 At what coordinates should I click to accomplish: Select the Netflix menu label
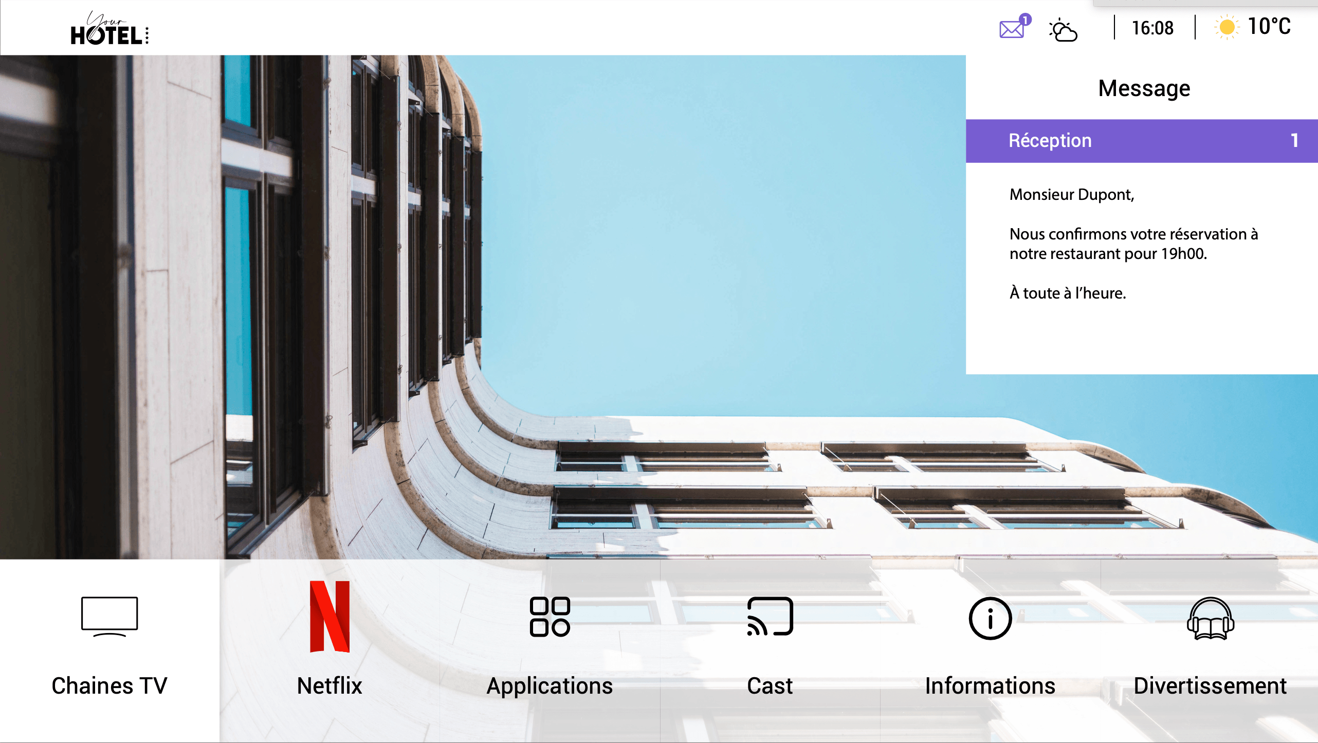click(329, 686)
